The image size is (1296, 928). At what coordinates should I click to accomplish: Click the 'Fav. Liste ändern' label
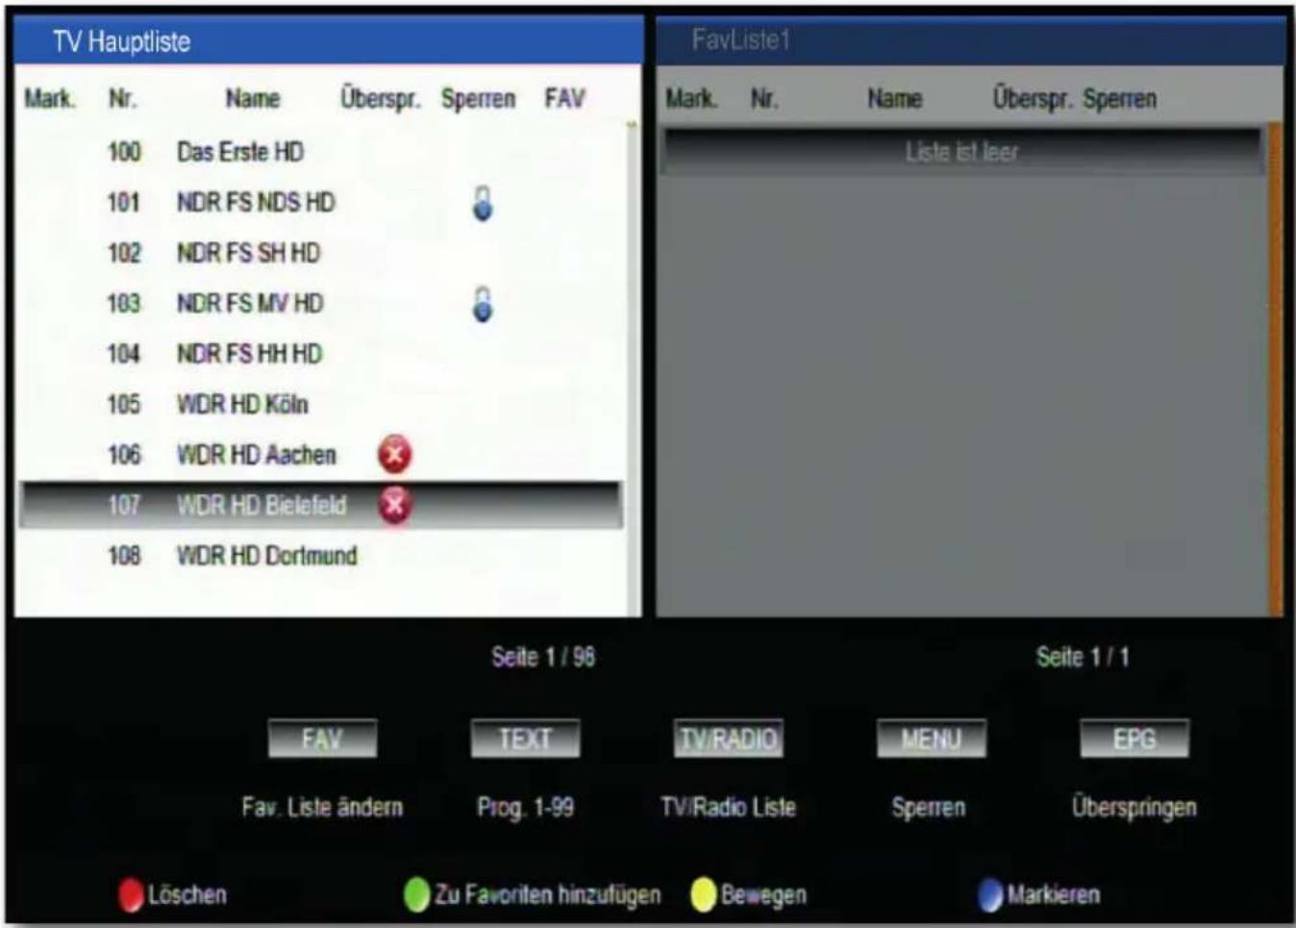(x=322, y=807)
